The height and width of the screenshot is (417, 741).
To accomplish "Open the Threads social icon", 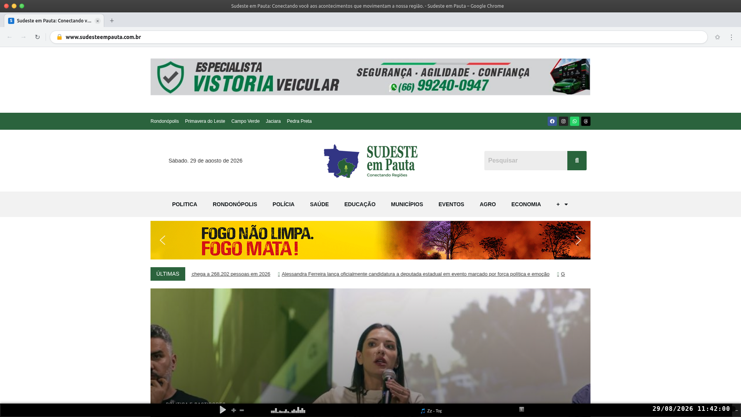I will tap(586, 121).
